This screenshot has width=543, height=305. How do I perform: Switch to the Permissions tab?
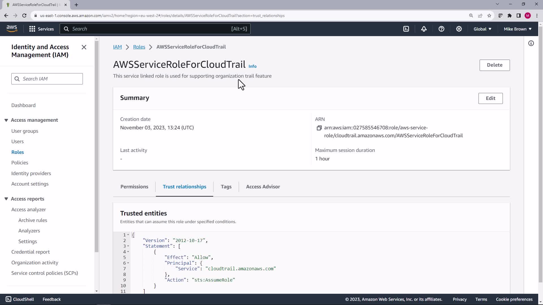[134, 187]
